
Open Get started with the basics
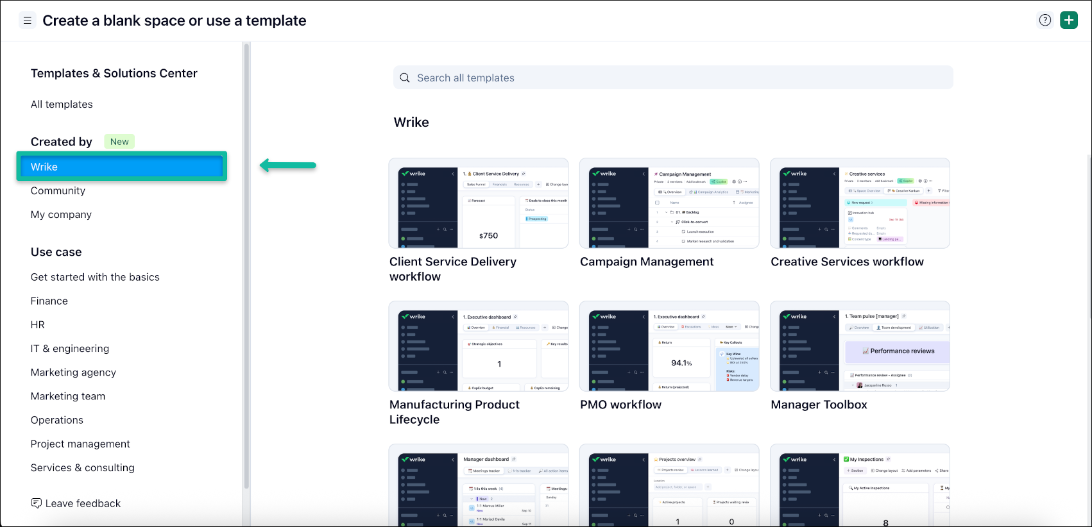click(x=95, y=277)
